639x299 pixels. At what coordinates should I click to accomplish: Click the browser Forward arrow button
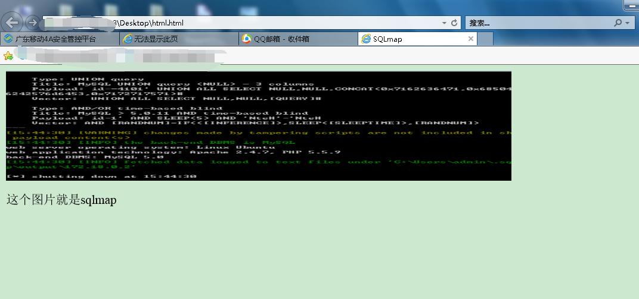32,23
